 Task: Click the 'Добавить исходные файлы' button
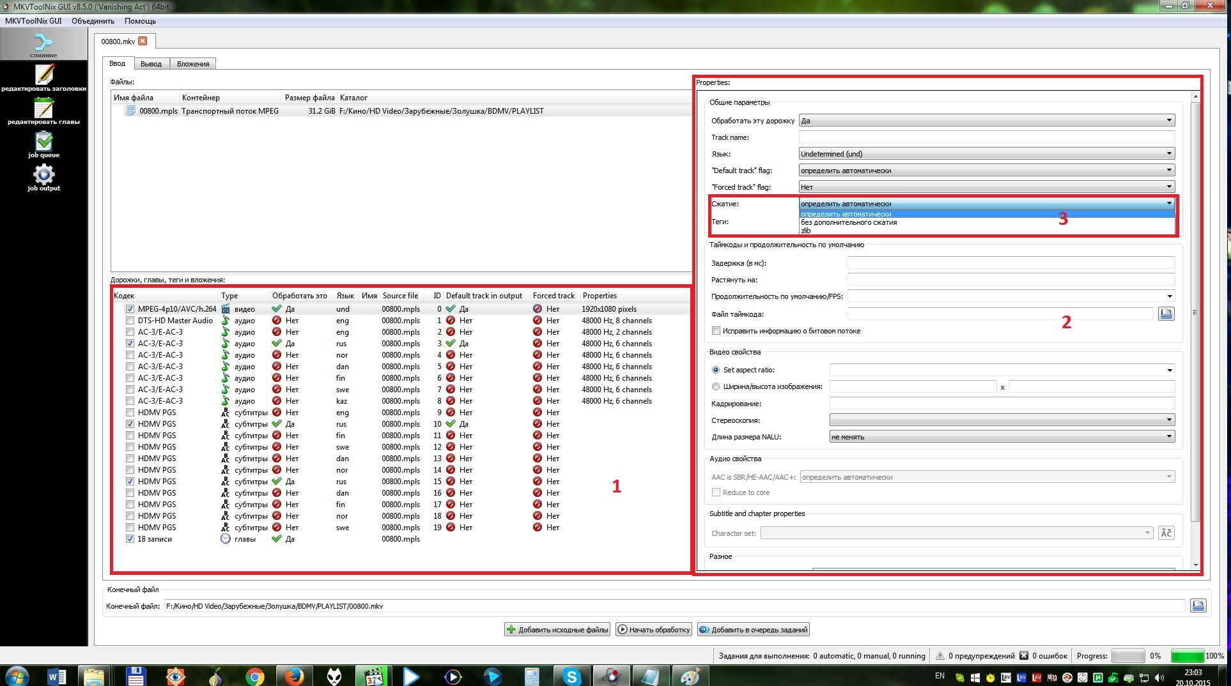point(557,630)
